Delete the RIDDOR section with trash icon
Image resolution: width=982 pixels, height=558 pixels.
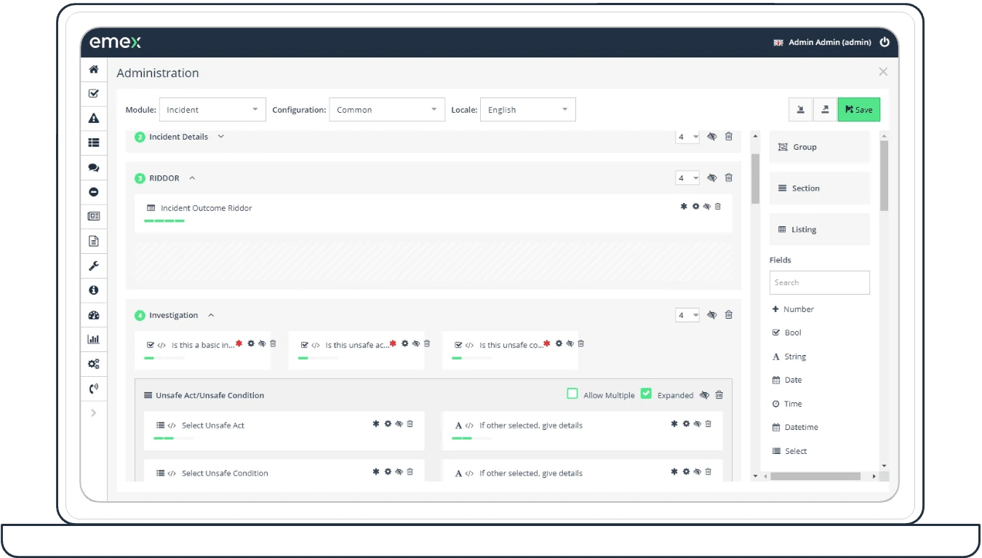(x=729, y=178)
